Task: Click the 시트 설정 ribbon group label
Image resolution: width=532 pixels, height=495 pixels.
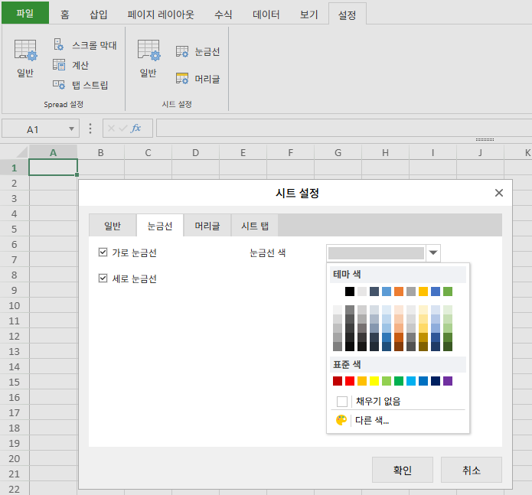Action: [177, 104]
